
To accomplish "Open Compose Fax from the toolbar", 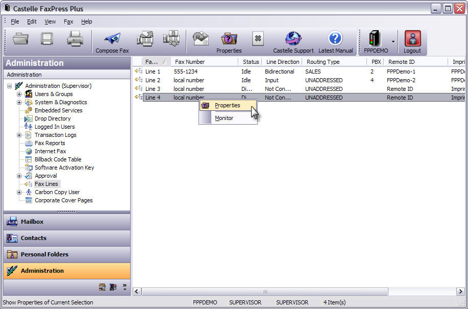I will (x=112, y=43).
